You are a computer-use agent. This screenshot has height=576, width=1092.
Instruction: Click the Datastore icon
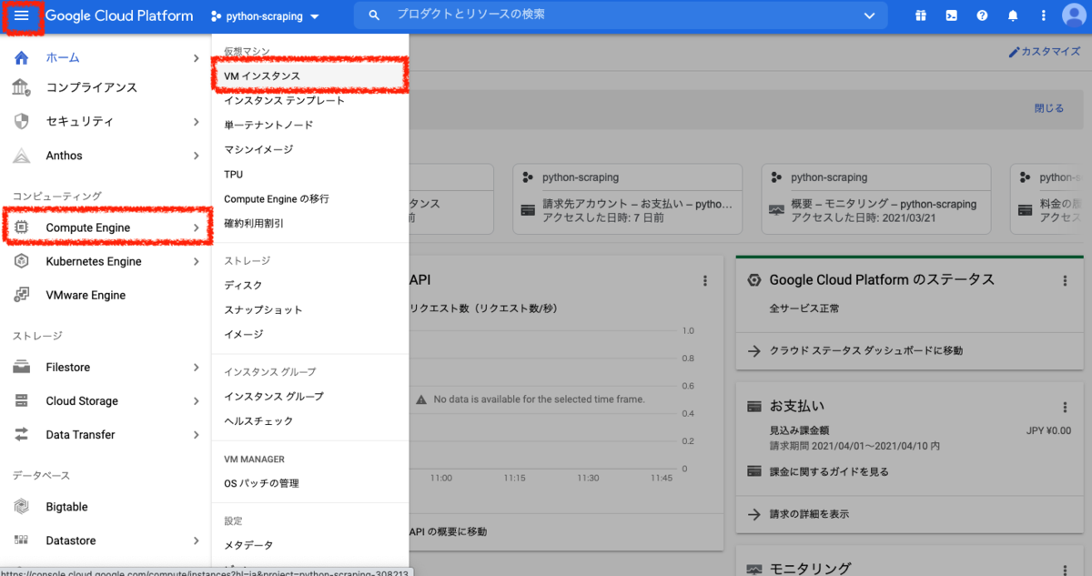(22, 541)
